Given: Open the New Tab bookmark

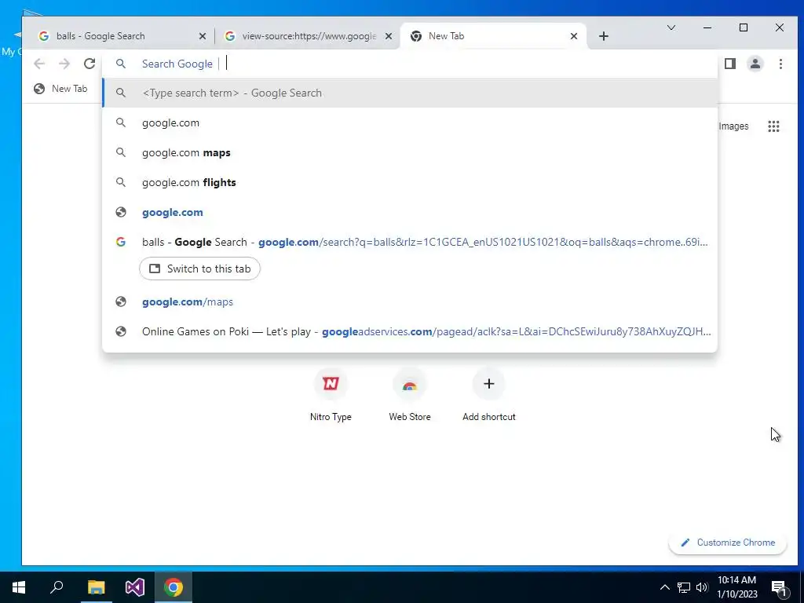Looking at the screenshot, I should pos(60,89).
